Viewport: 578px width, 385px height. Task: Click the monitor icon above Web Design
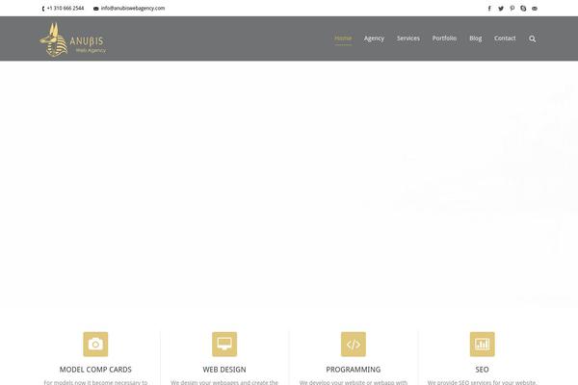tap(224, 345)
